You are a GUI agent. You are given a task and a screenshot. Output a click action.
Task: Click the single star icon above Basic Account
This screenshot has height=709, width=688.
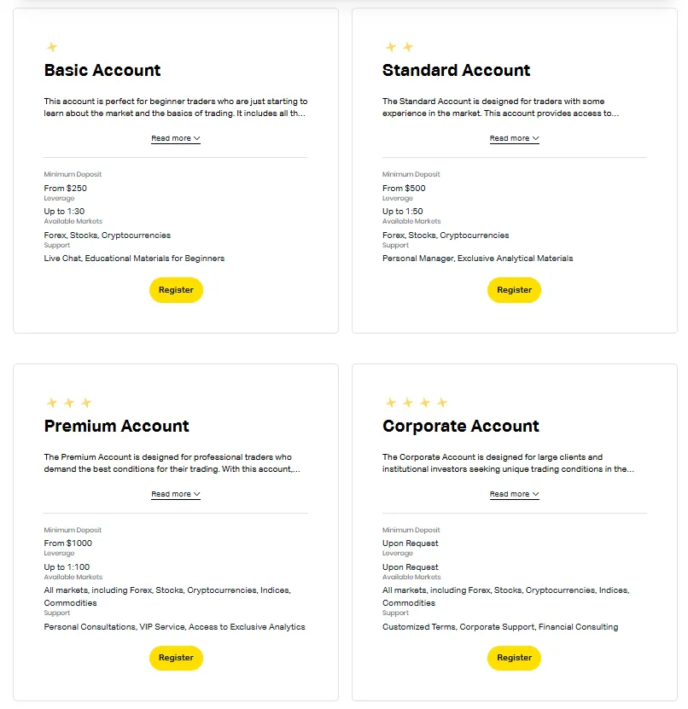coord(51,47)
